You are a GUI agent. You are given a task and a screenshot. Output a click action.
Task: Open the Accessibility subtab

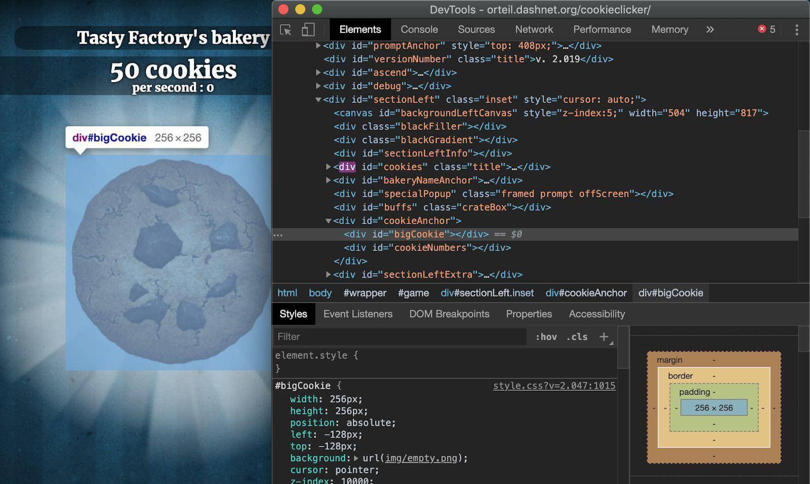tap(597, 314)
